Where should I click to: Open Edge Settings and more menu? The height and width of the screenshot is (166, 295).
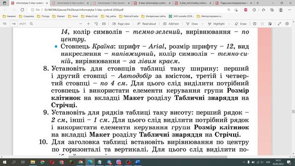click(x=289, y=10)
